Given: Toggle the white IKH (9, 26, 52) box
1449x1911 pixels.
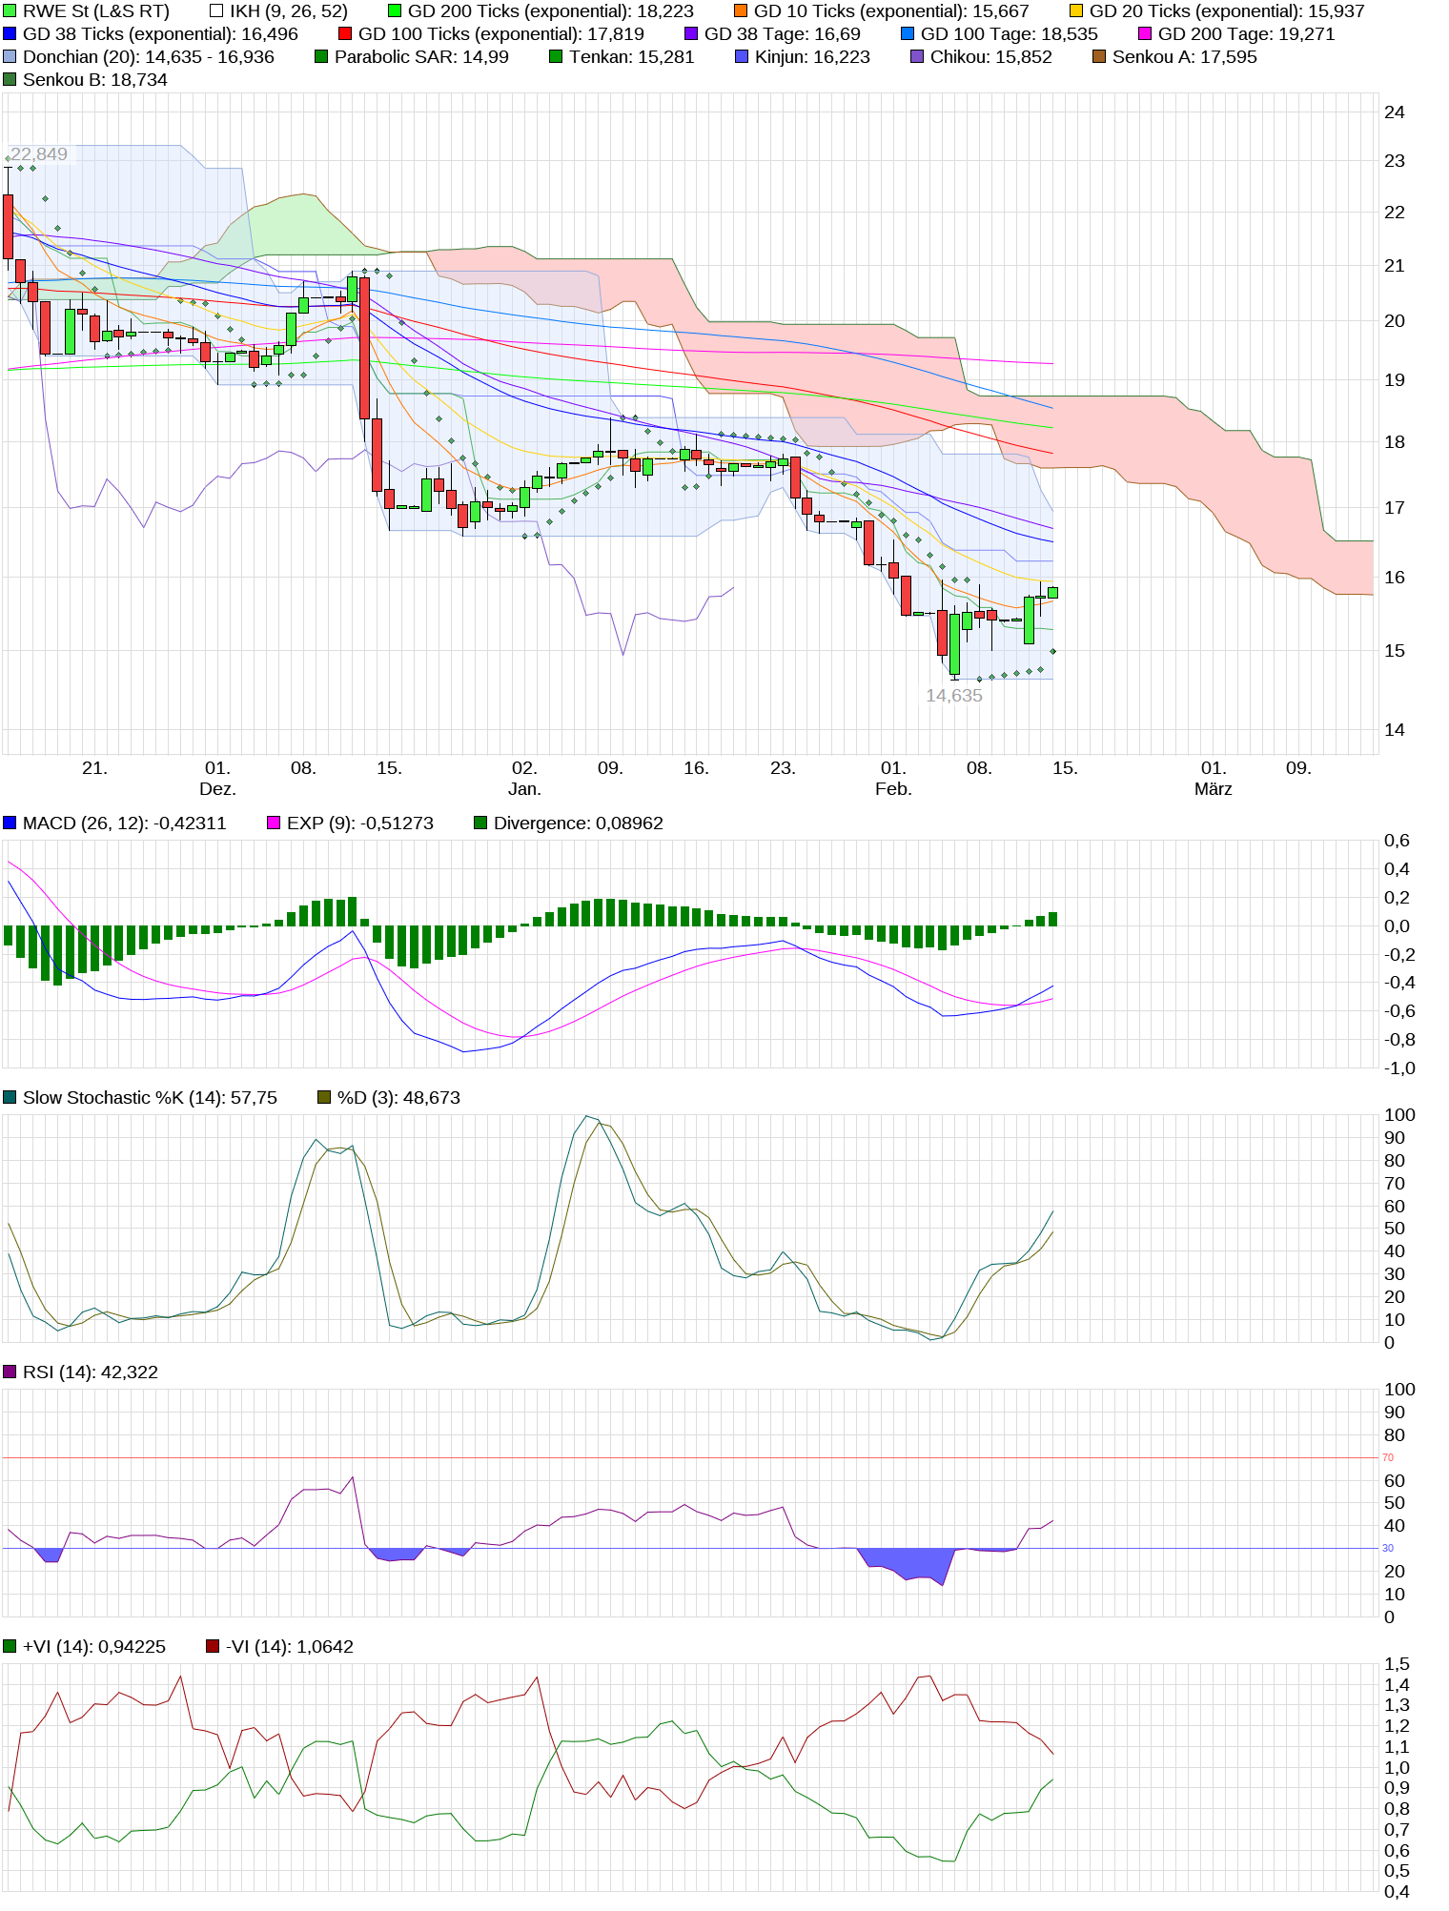Looking at the screenshot, I should point(216,11).
